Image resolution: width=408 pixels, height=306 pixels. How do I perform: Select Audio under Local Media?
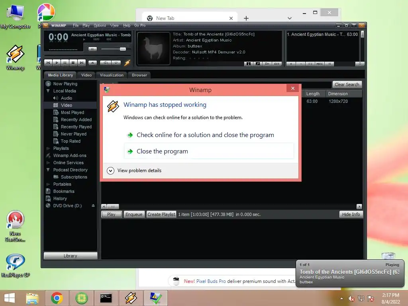pos(67,98)
